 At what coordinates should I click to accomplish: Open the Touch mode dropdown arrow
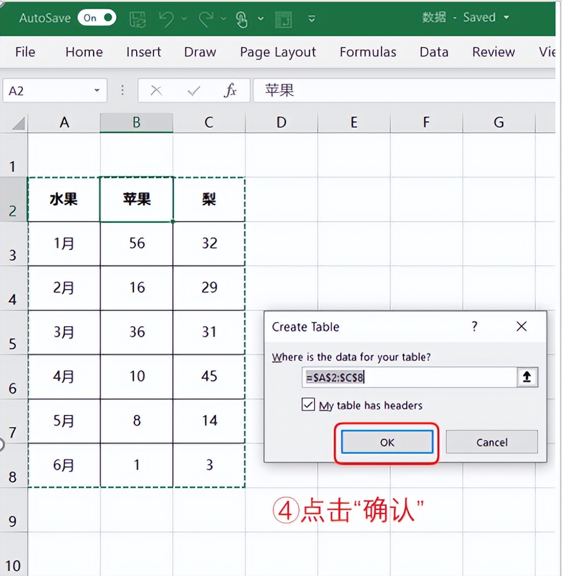261,18
